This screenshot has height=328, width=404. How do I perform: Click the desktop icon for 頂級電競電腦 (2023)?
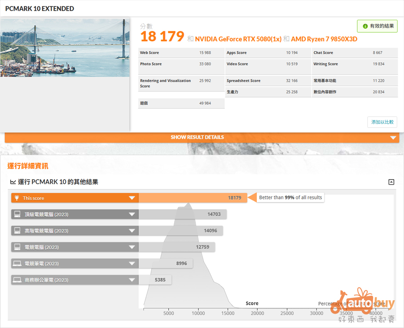pos(17,214)
